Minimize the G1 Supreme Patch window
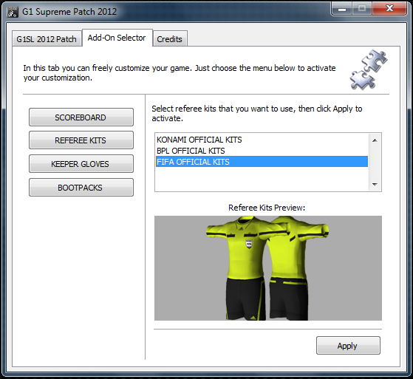This screenshot has width=413, height=379. (x=342, y=9)
